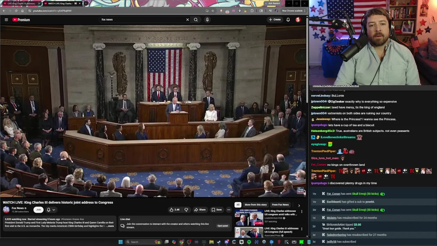Click the YouTube Premium logo
437x246 pixels.
coord(21,19)
